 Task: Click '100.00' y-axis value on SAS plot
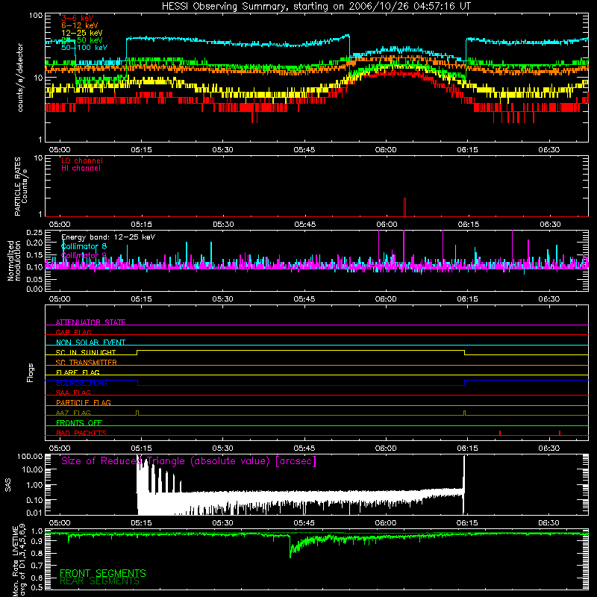[30, 456]
